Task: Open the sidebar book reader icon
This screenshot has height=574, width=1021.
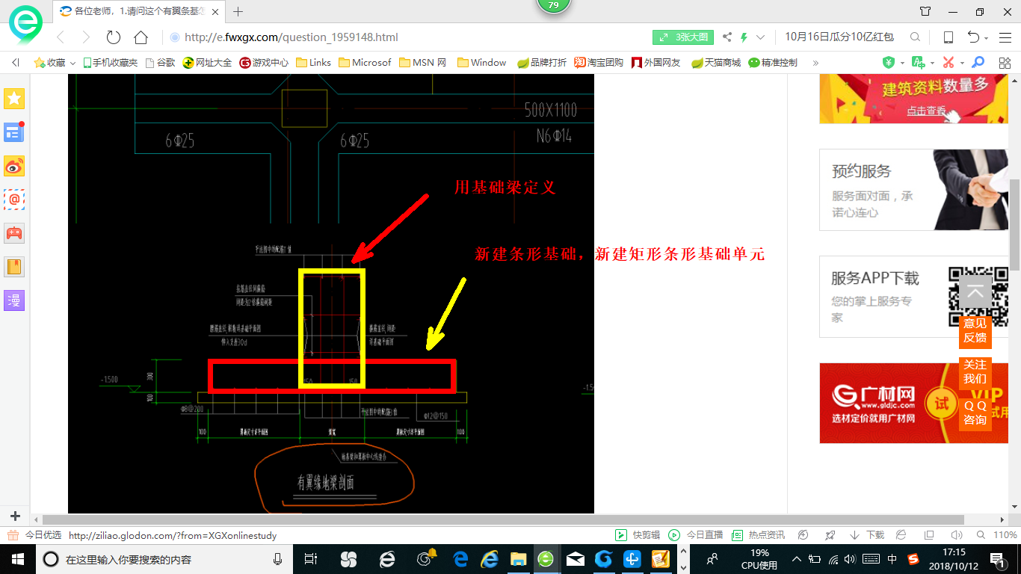Action: (x=15, y=267)
